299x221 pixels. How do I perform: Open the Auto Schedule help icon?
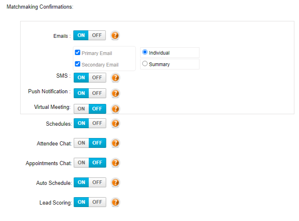[x=115, y=182]
